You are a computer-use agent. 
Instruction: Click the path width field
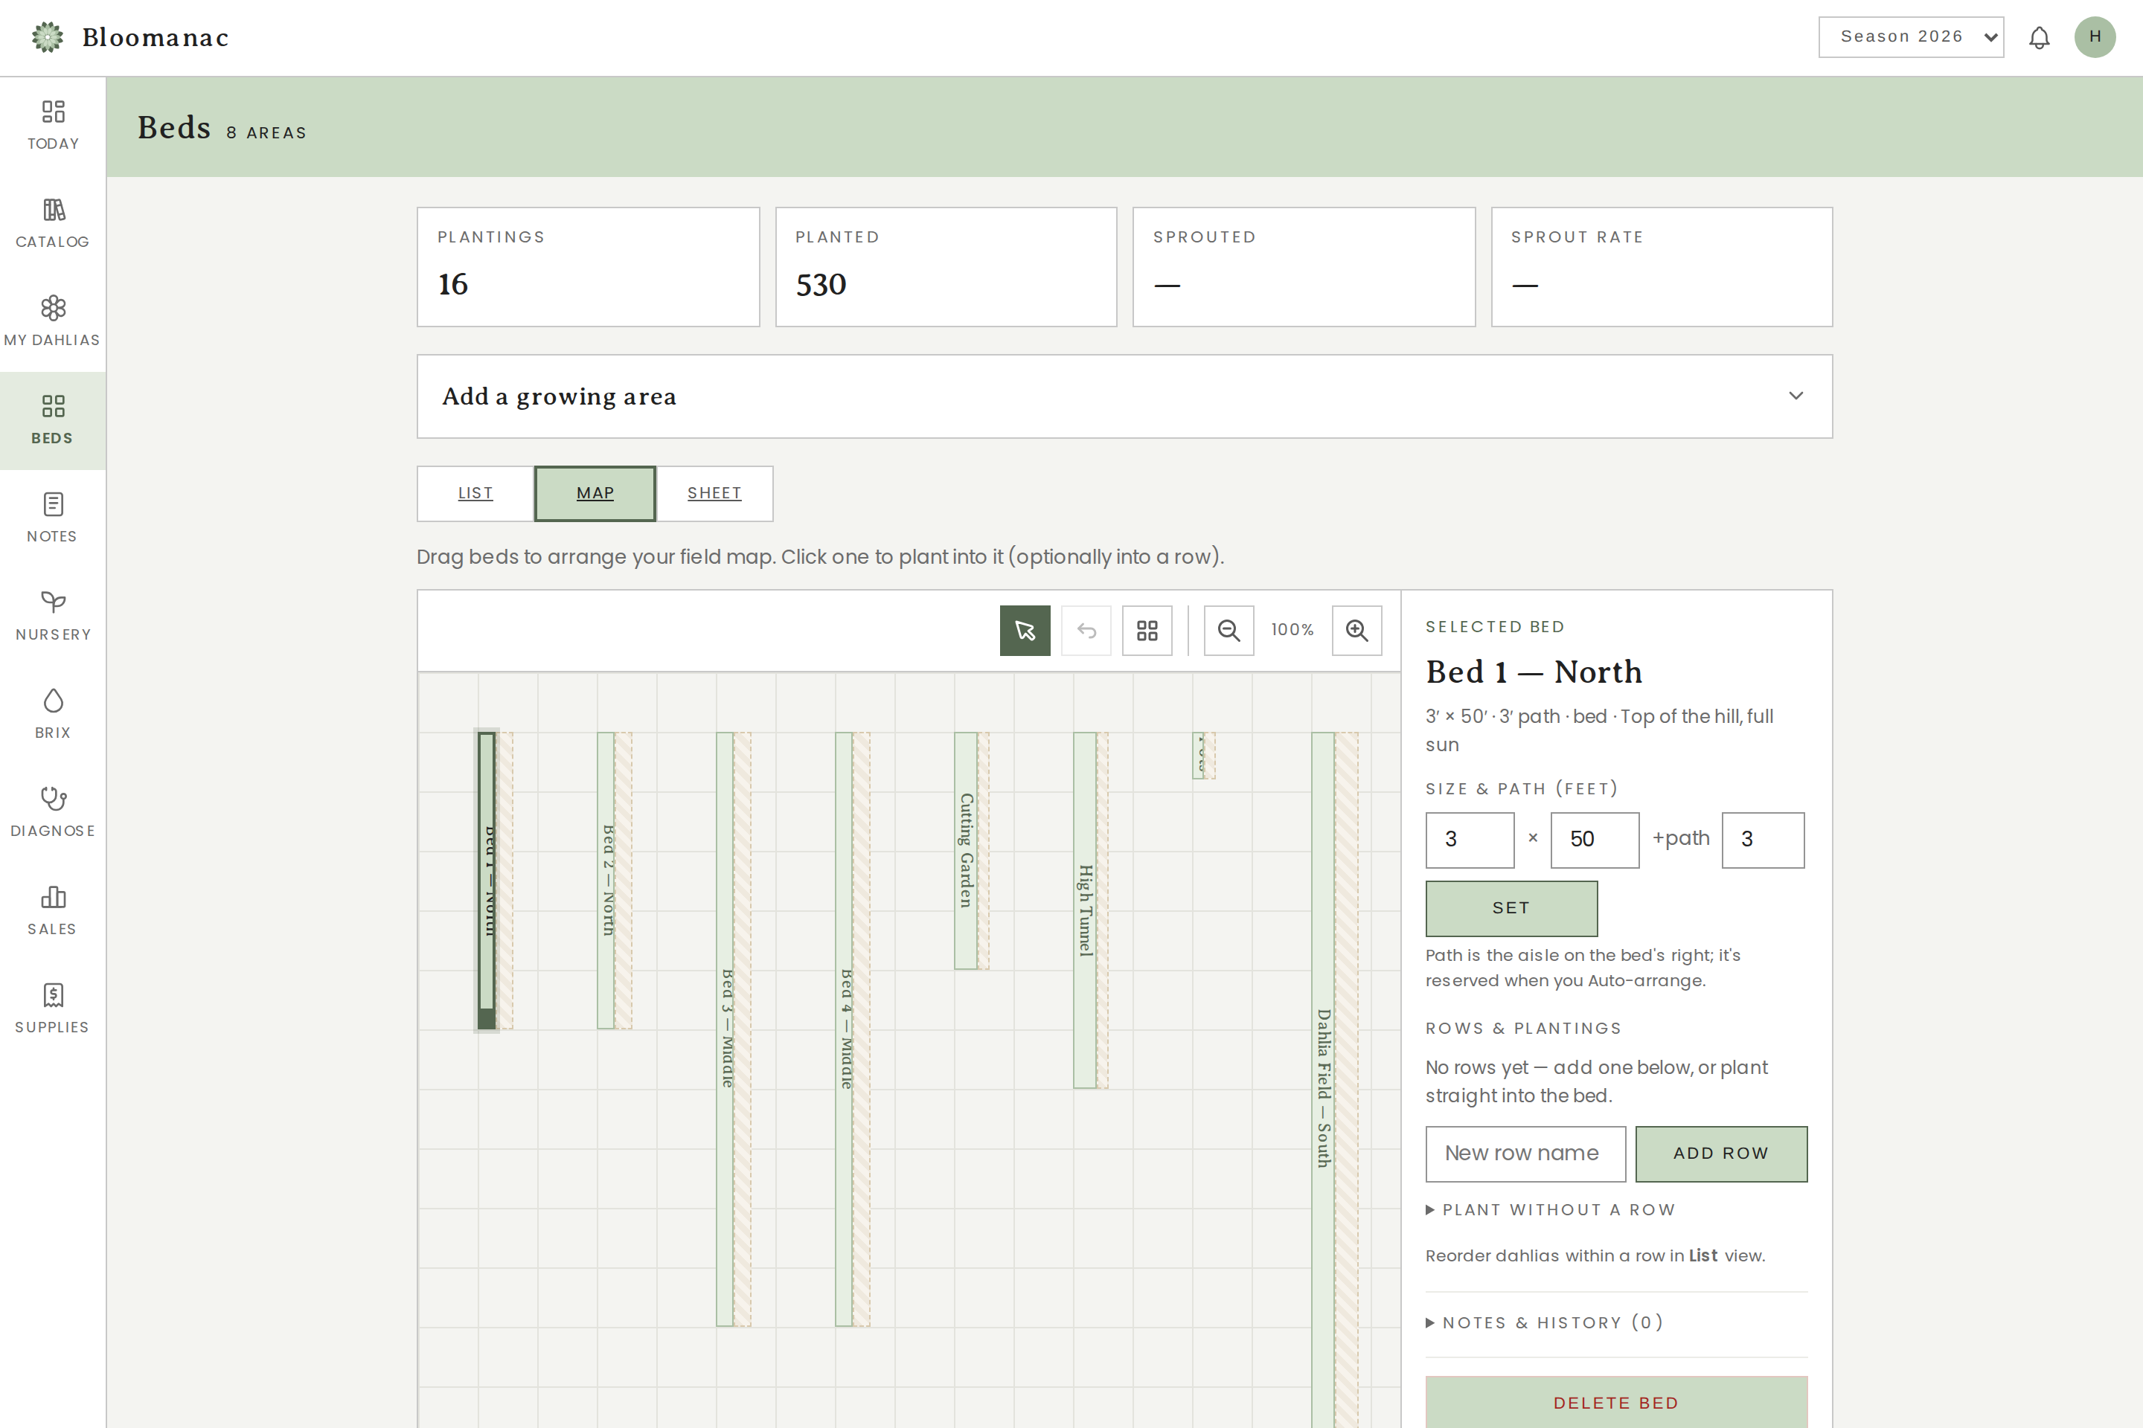[1762, 840]
